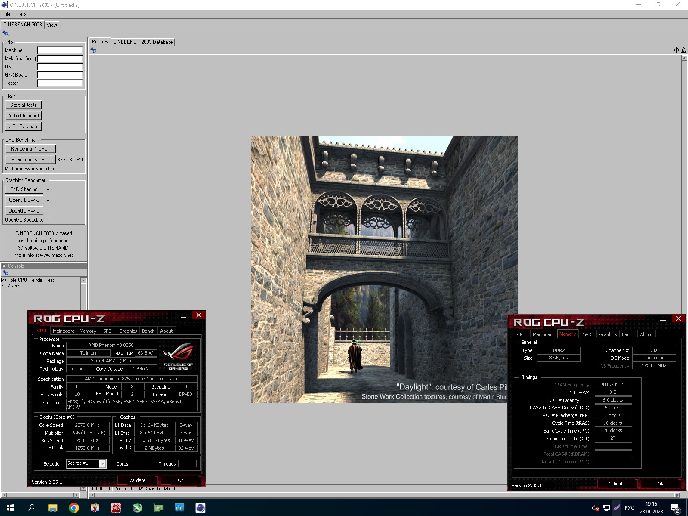
Task: Click Validate in right CPU-Z window
Action: pos(617,484)
